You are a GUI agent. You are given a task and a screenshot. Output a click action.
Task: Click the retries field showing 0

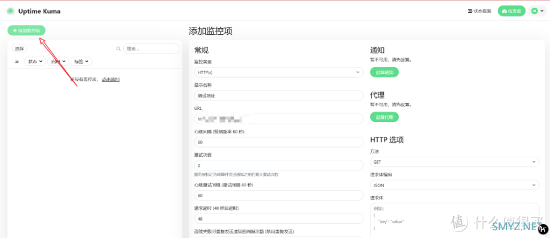pyautogui.click(x=279, y=165)
